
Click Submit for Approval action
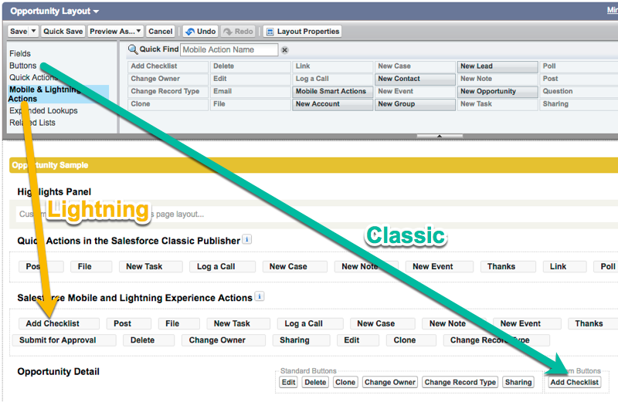tap(64, 340)
